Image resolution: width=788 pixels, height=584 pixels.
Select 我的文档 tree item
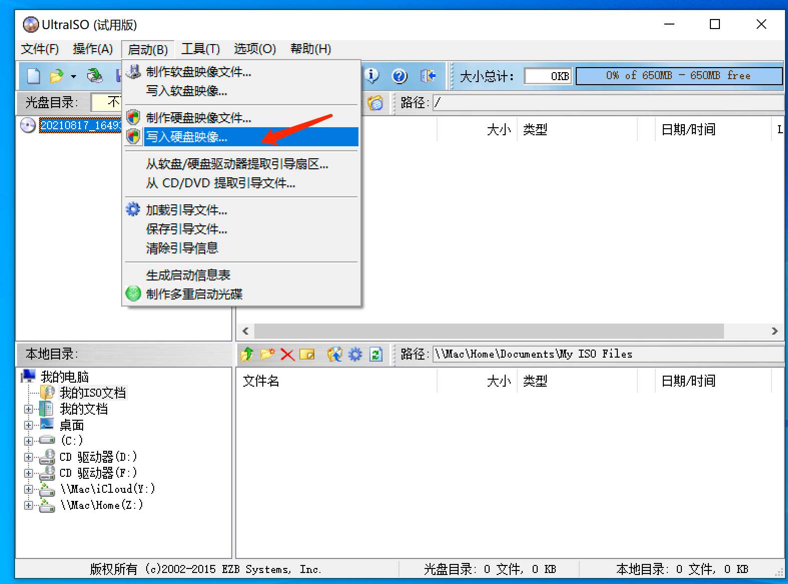coord(84,409)
